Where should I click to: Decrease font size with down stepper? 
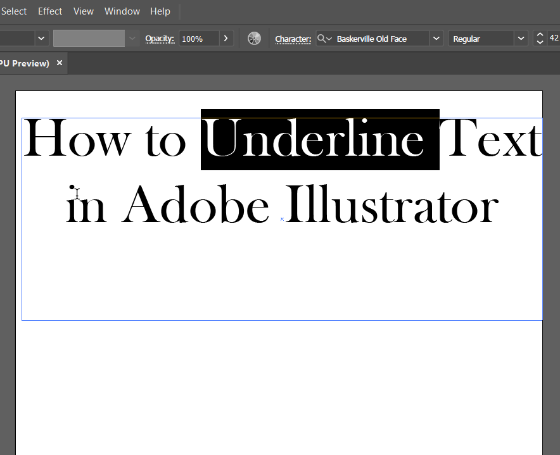(540, 42)
